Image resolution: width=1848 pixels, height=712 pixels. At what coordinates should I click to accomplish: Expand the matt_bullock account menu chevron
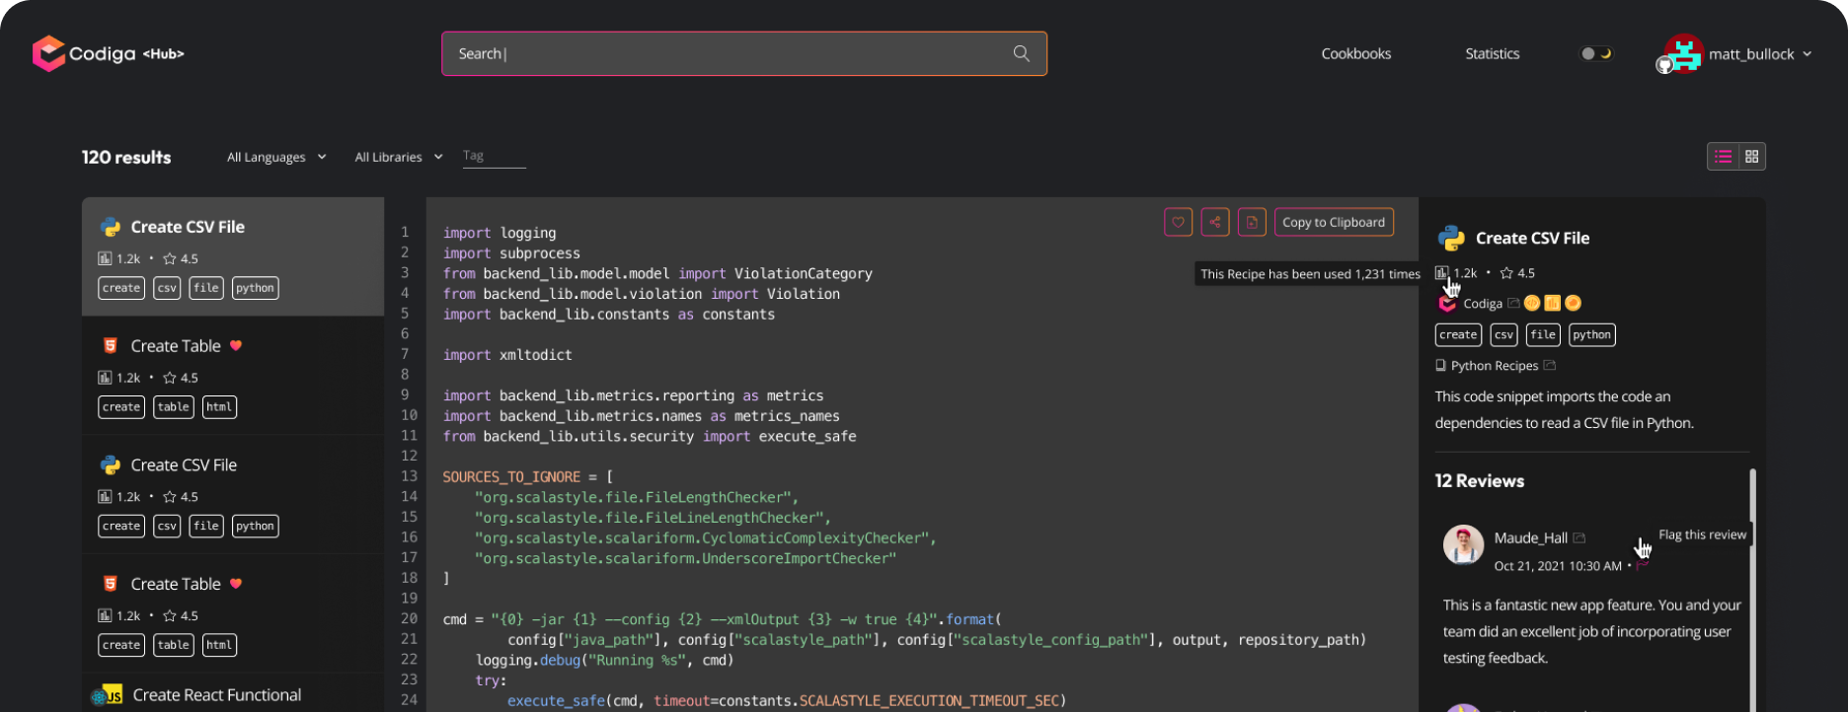(x=1807, y=54)
